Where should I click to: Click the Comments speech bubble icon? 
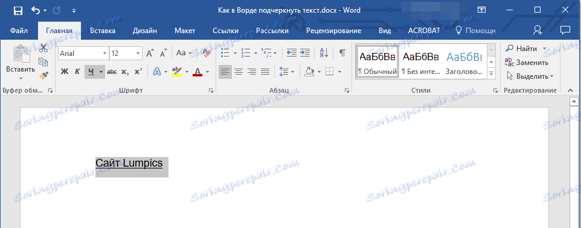[x=565, y=30]
